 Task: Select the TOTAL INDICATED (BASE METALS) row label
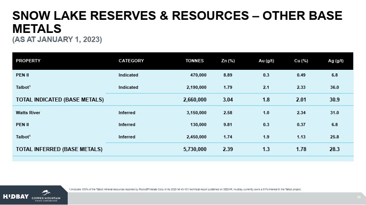60,100
